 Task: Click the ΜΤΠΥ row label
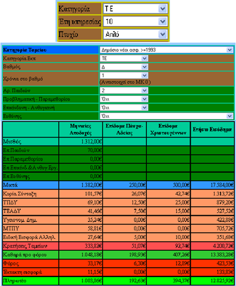11,229
